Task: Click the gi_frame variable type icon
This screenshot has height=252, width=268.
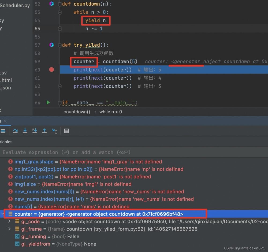Action: pos(17,229)
